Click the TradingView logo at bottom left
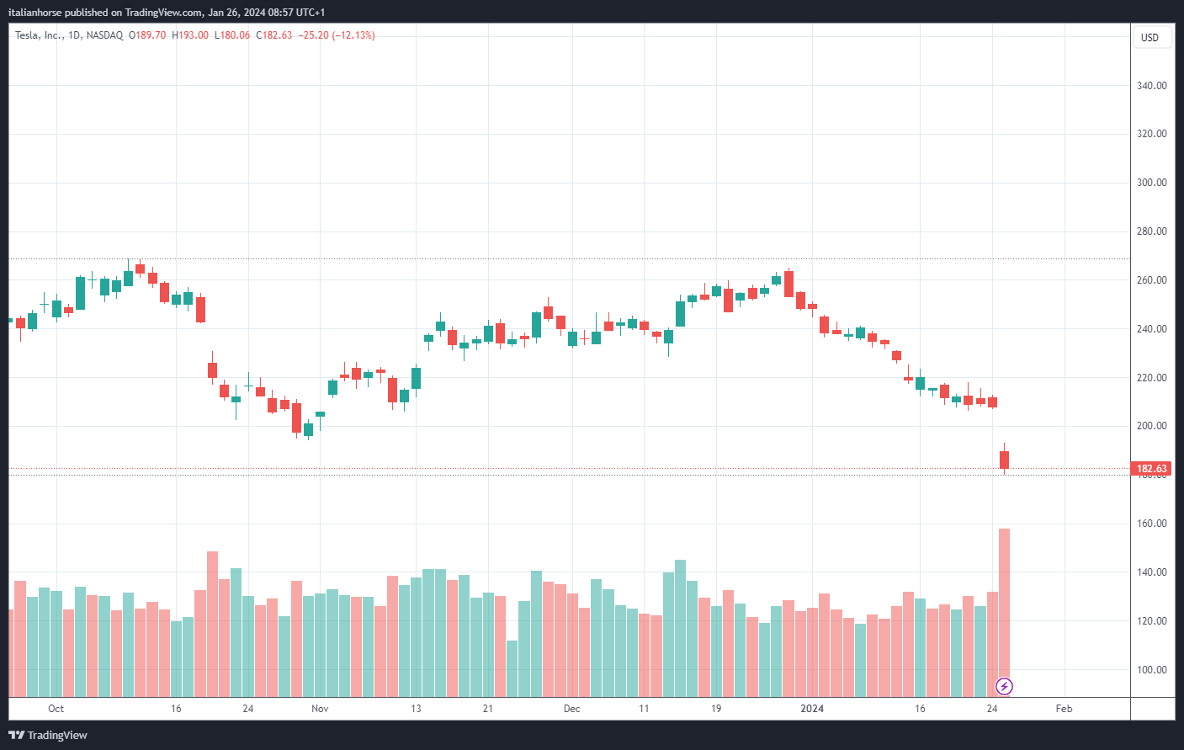This screenshot has width=1184, height=750. (48, 735)
